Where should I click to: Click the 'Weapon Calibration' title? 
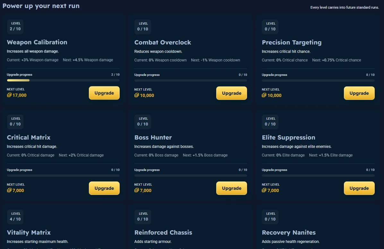[x=37, y=42]
